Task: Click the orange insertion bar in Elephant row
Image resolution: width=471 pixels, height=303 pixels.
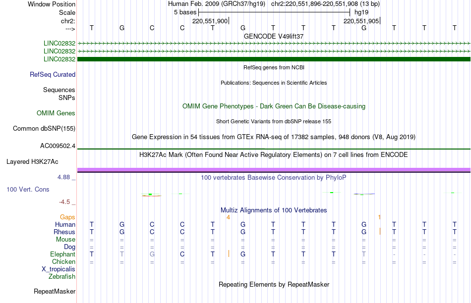Action: [x=229, y=254]
